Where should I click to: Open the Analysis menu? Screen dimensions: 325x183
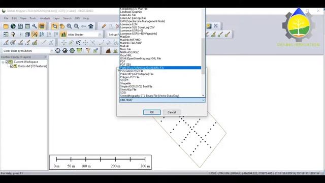tap(45, 18)
